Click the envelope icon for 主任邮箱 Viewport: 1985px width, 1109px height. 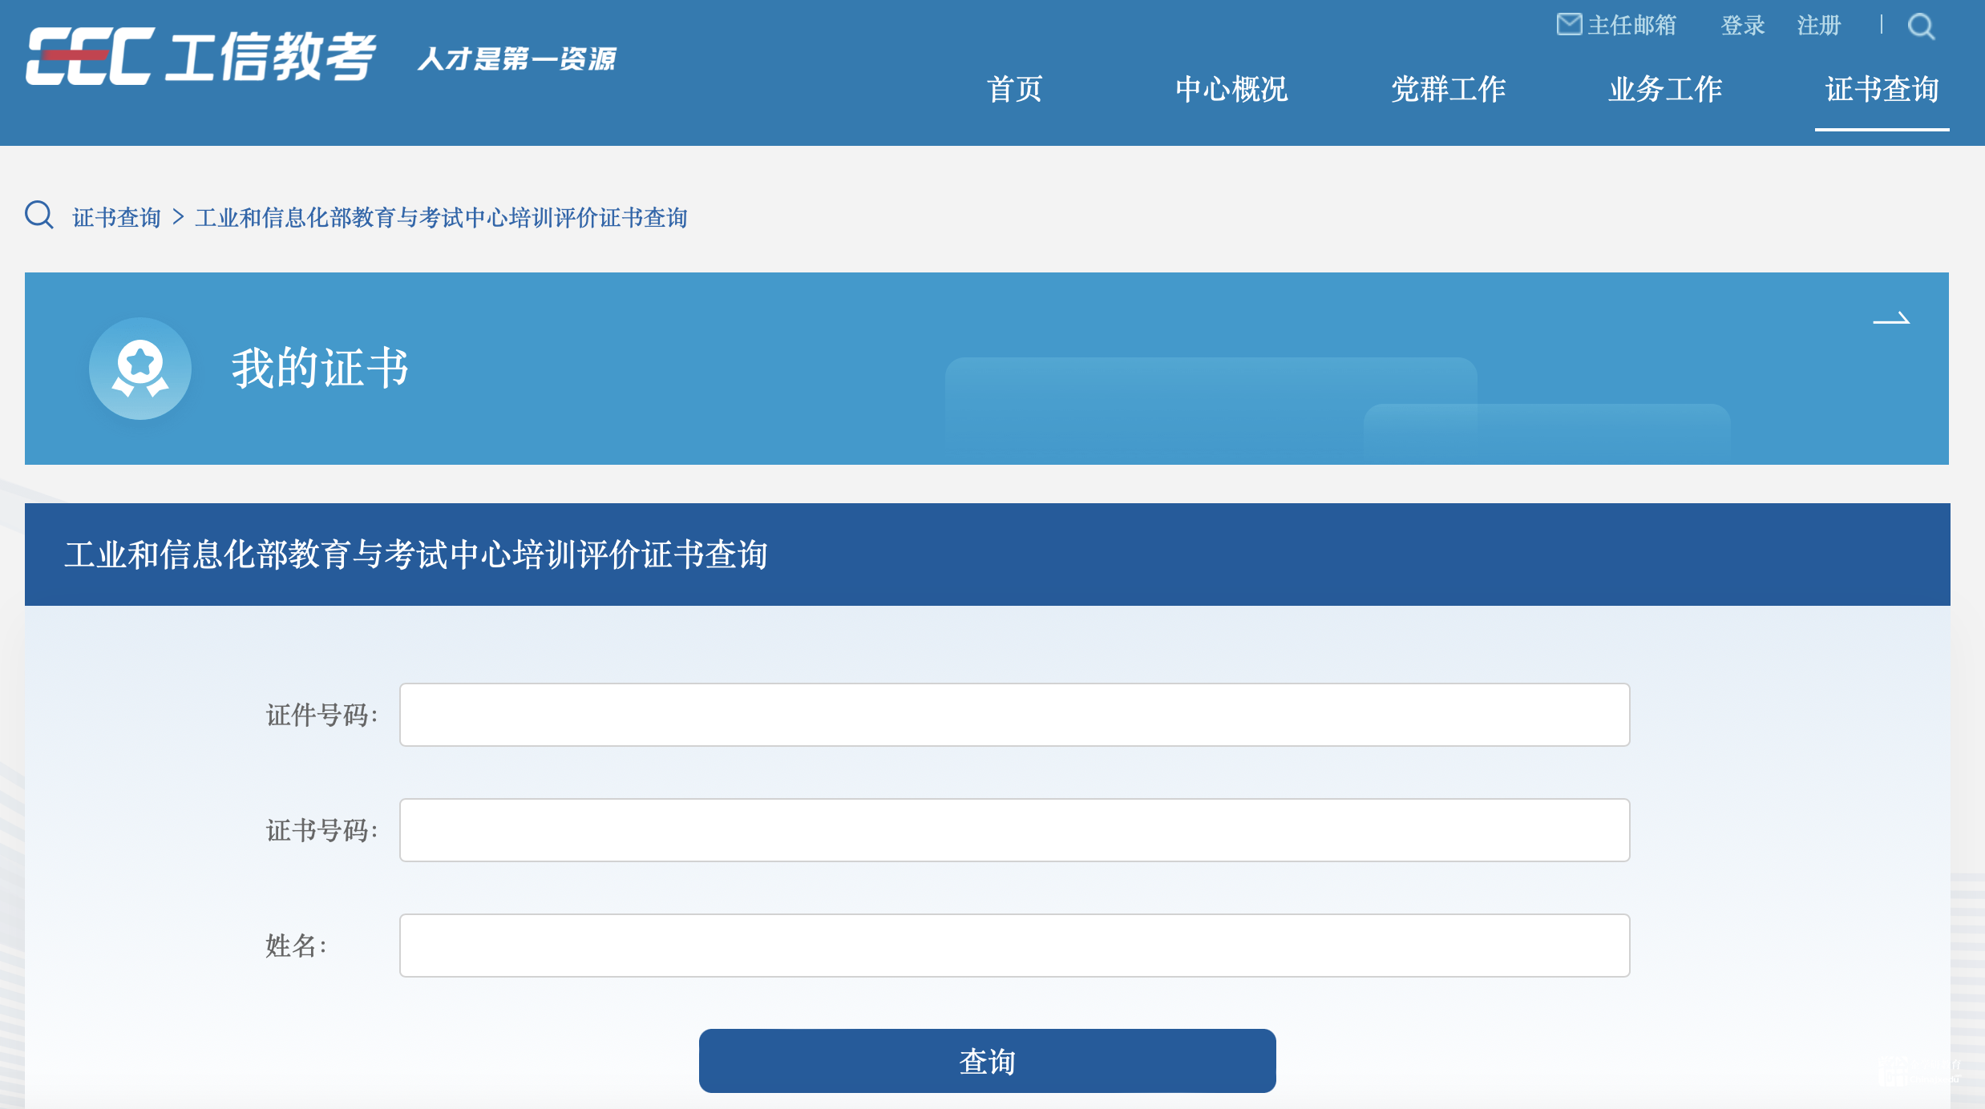coord(1568,25)
